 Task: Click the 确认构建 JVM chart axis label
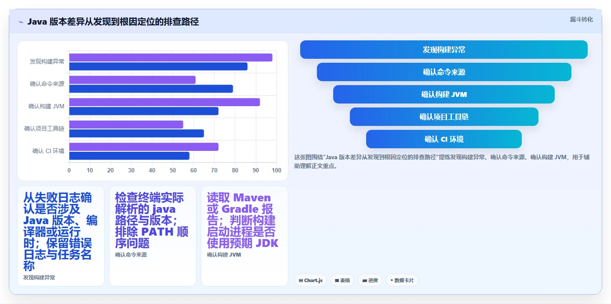46,106
